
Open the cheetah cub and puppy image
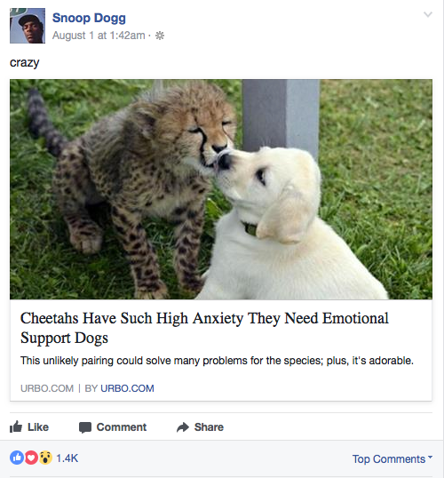[x=221, y=189]
